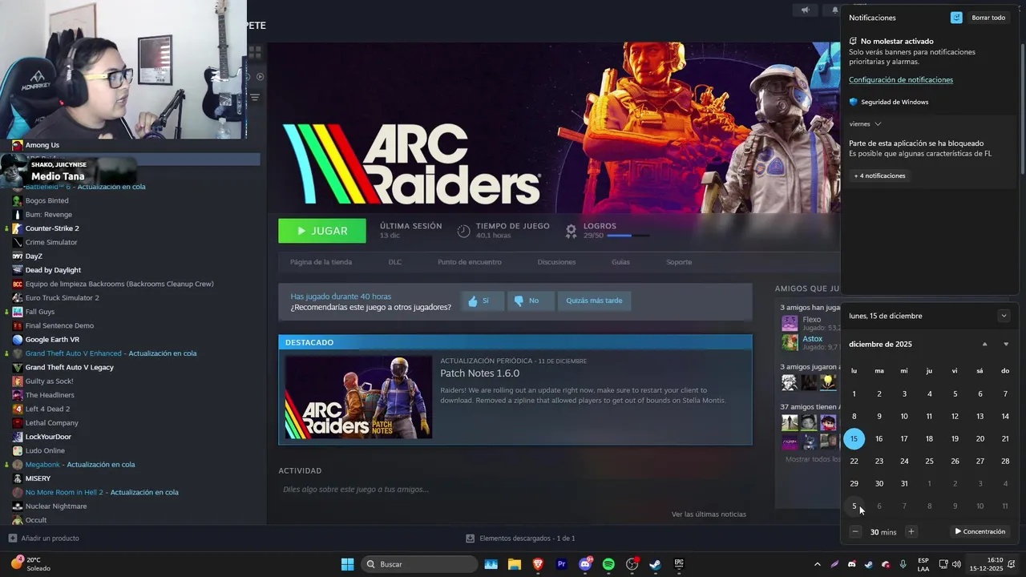Viewport: 1026px width, 577px height.
Task: Click Quizás más tarde button
Action: tap(594, 301)
